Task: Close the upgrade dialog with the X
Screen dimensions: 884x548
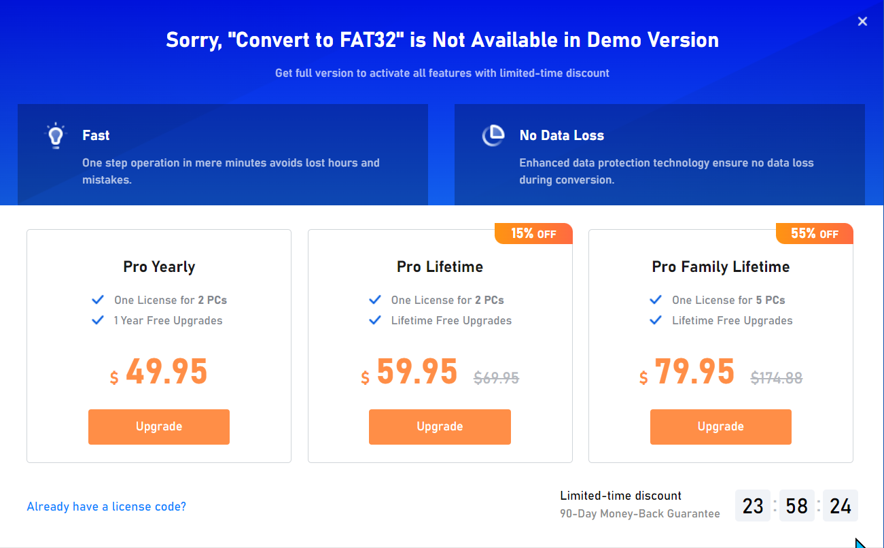Action: [x=862, y=21]
